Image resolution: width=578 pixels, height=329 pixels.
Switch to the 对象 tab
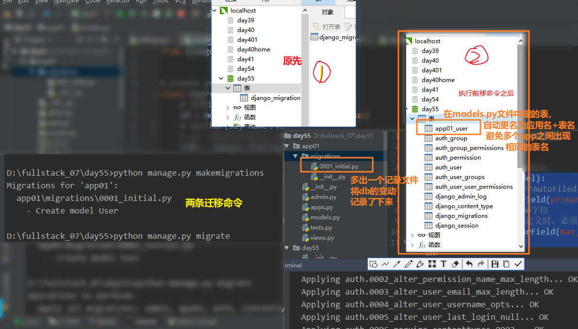327,12
